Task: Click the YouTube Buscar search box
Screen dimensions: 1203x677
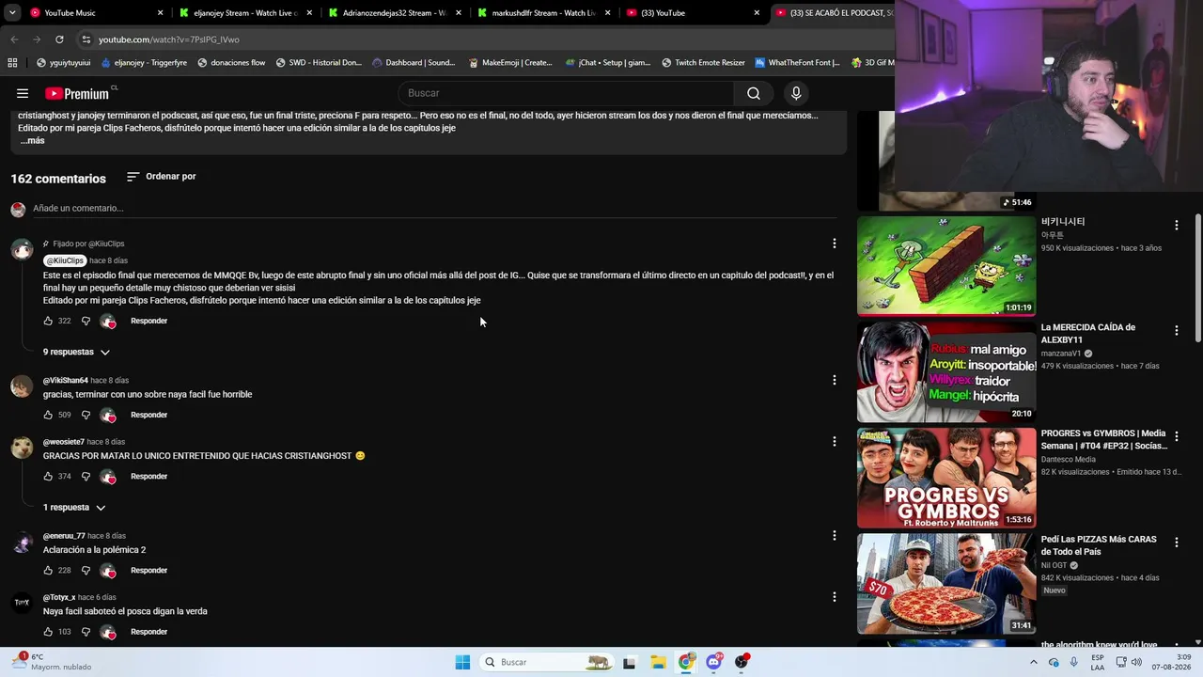Action: click(x=566, y=93)
